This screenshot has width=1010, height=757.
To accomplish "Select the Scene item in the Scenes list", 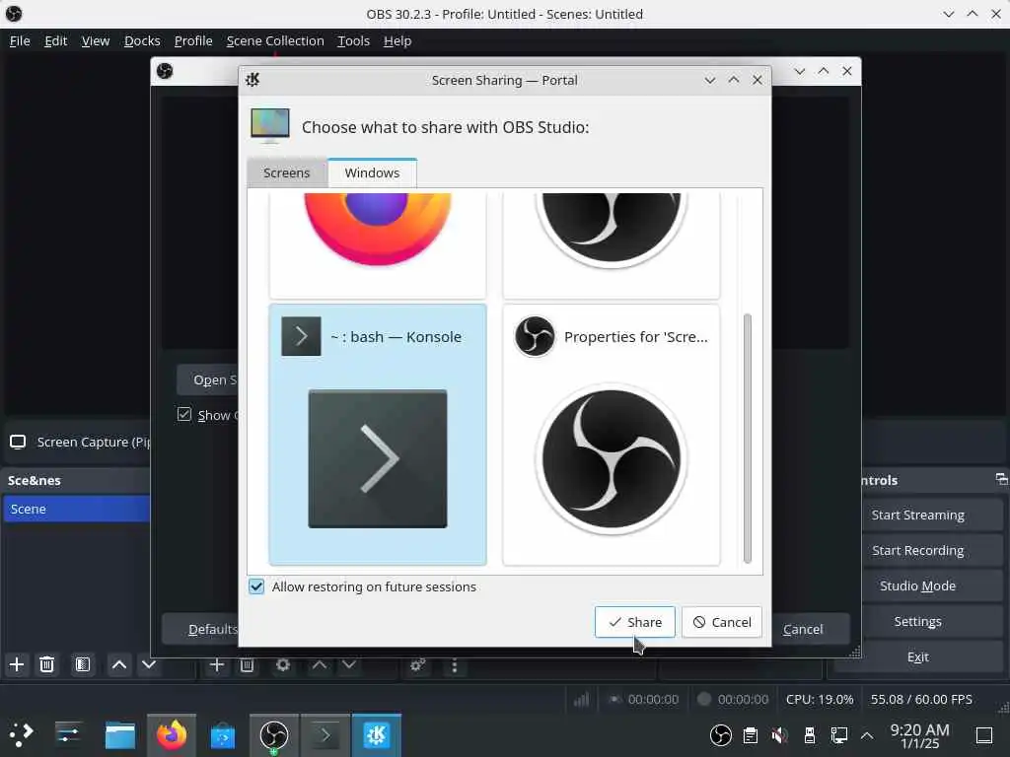I will 76,509.
